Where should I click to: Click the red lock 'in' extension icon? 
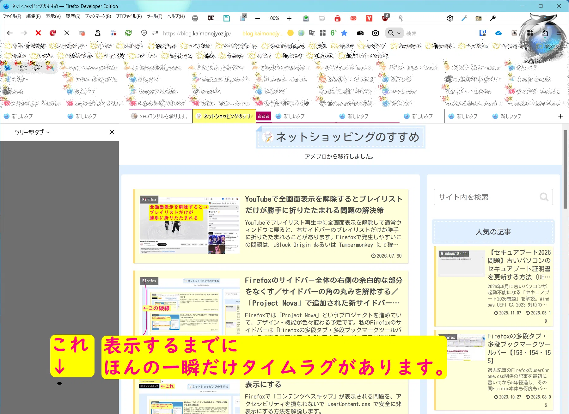pos(338,18)
